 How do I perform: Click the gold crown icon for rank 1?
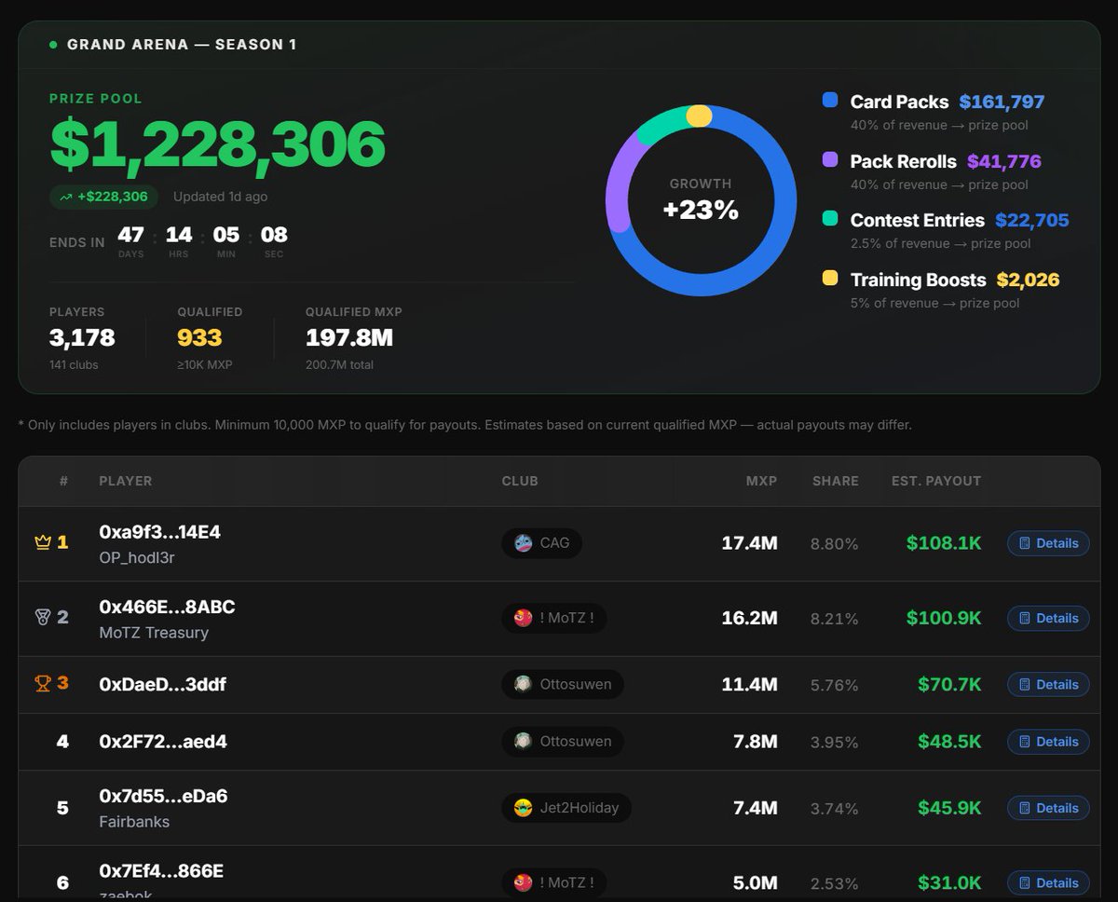[x=42, y=542]
